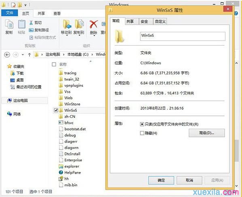Select the 常规 tab in properties dialog
This screenshot has width=242, height=197.
117,21
